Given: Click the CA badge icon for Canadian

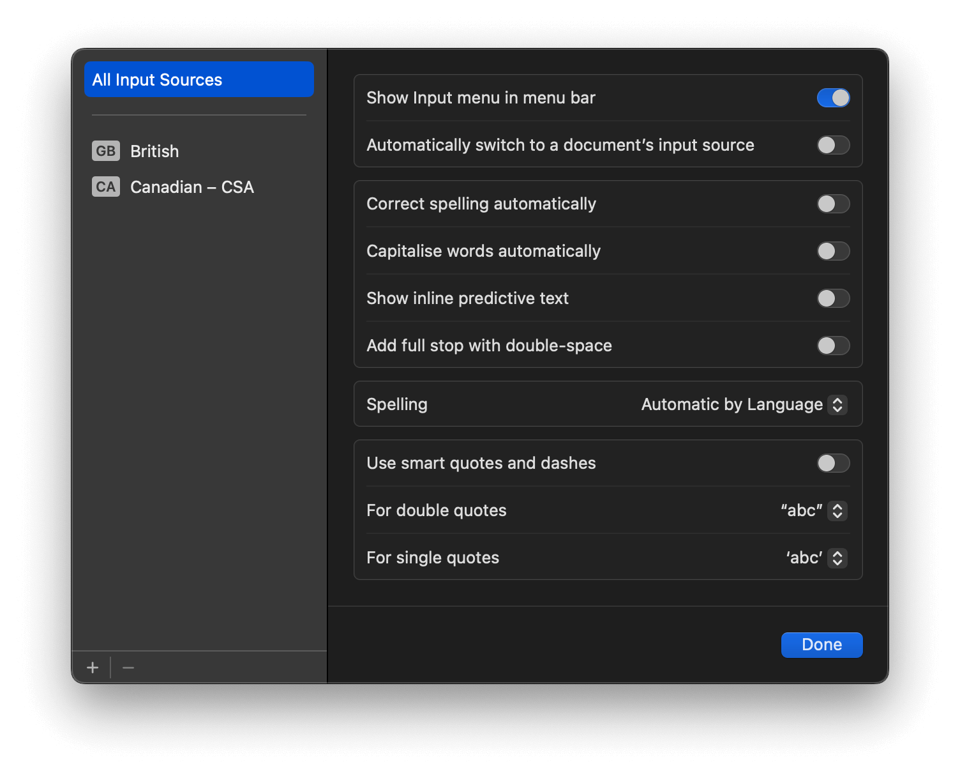Looking at the screenshot, I should click(106, 187).
